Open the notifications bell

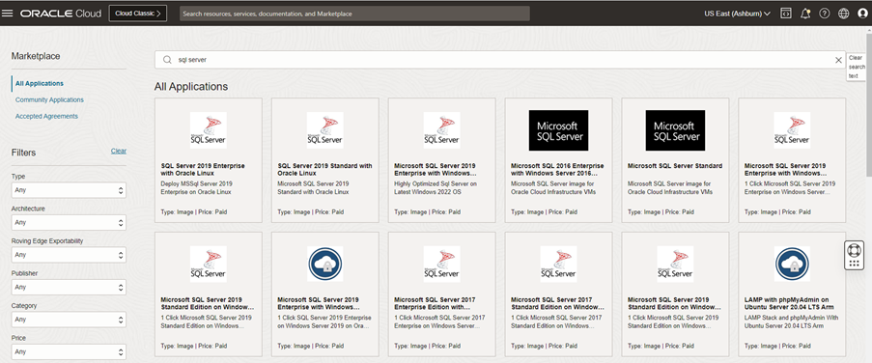pyautogui.click(x=805, y=14)
